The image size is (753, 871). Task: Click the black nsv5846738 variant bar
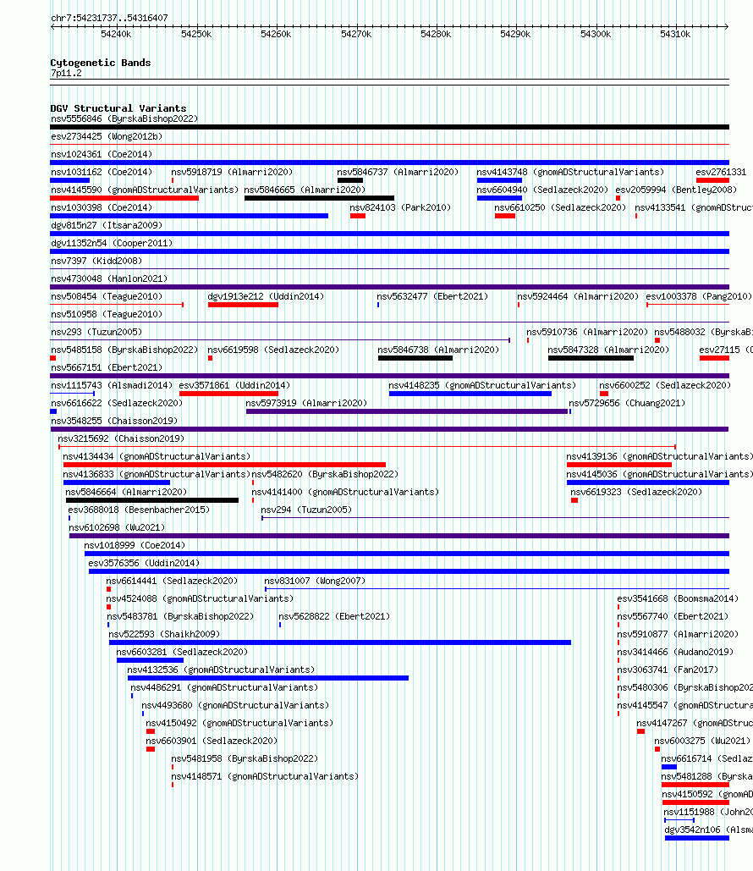coord(415,358)
